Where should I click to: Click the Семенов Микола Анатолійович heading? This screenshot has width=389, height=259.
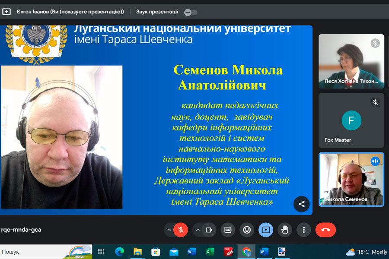[228, 77]
